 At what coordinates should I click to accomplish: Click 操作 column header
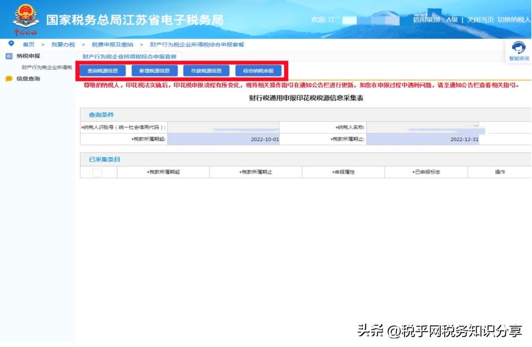[x=500, y=173]
